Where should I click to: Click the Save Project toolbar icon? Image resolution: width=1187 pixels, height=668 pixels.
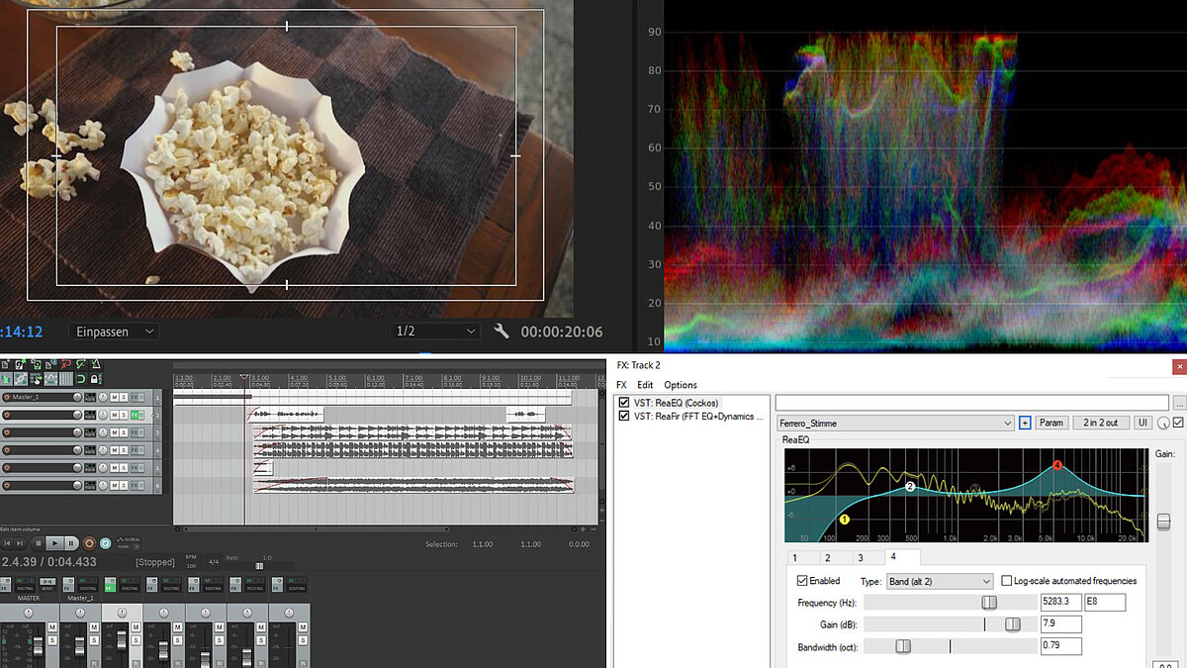[x=35, y=365]
